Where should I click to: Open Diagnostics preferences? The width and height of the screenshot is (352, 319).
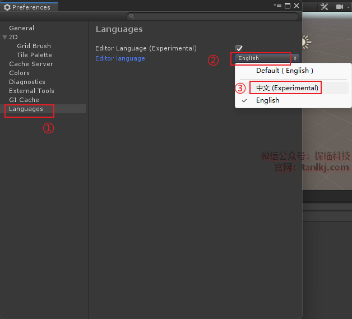pyautogui.click(x=27, y=82)
